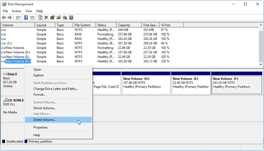The image size is (264, 151).
Task: Click Help at the bottom of the context menu
Action: 58,135
